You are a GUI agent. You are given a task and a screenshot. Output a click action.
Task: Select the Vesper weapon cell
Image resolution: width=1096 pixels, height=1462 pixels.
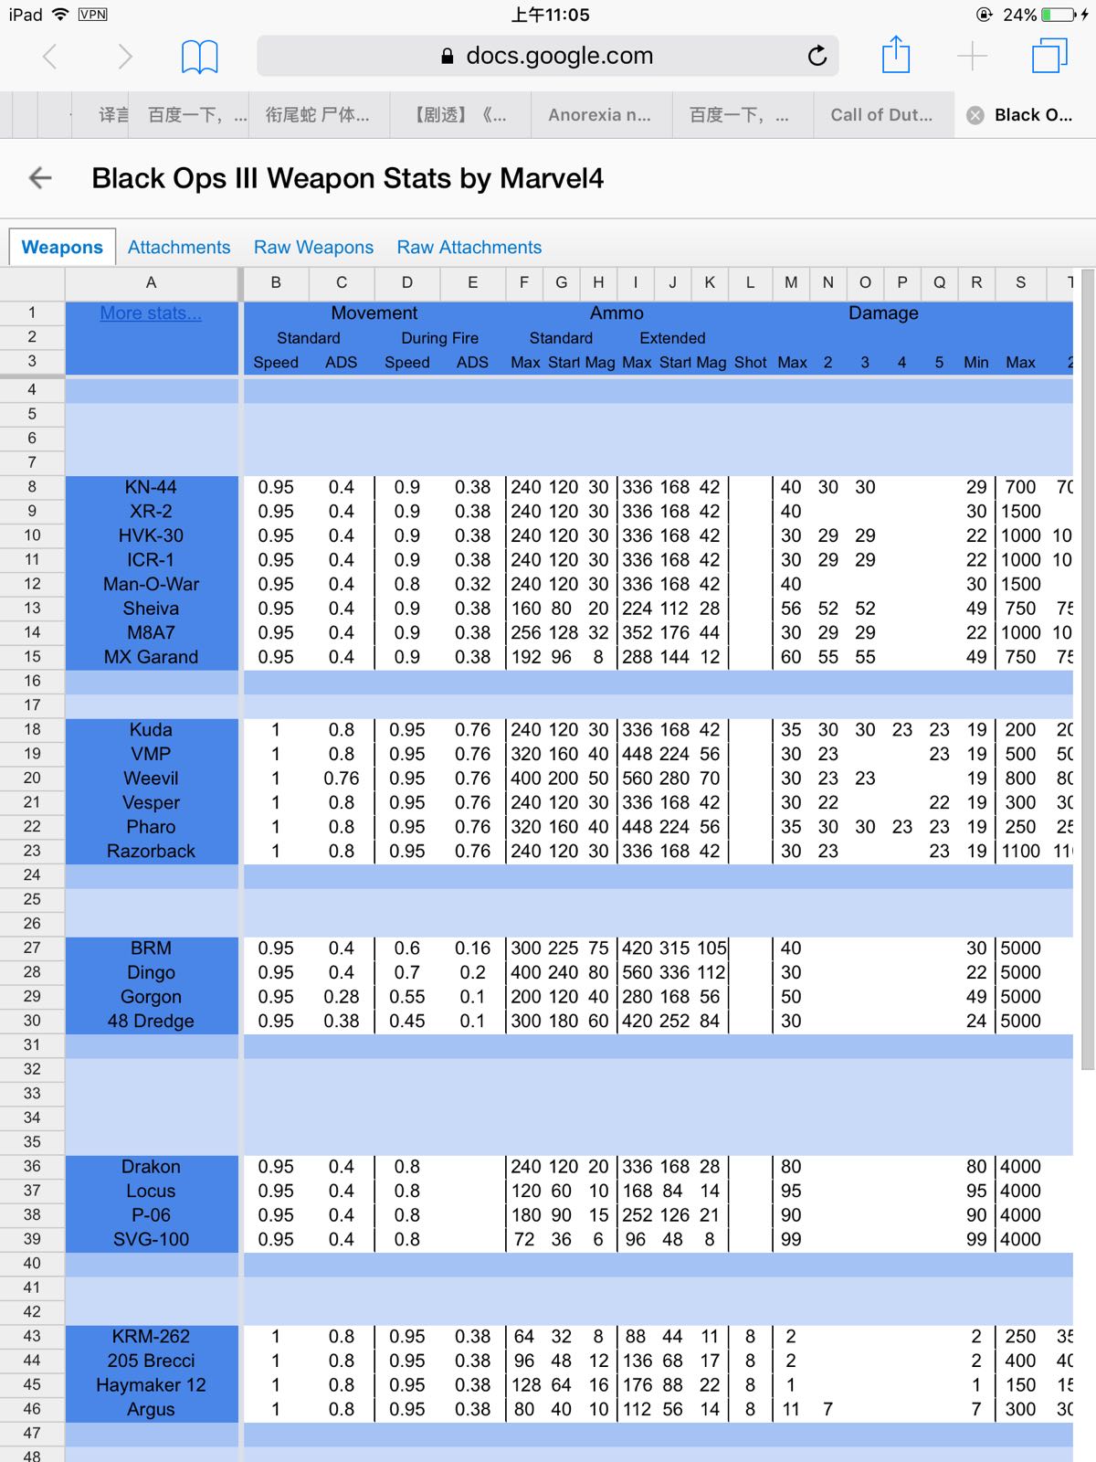(151, 802)
